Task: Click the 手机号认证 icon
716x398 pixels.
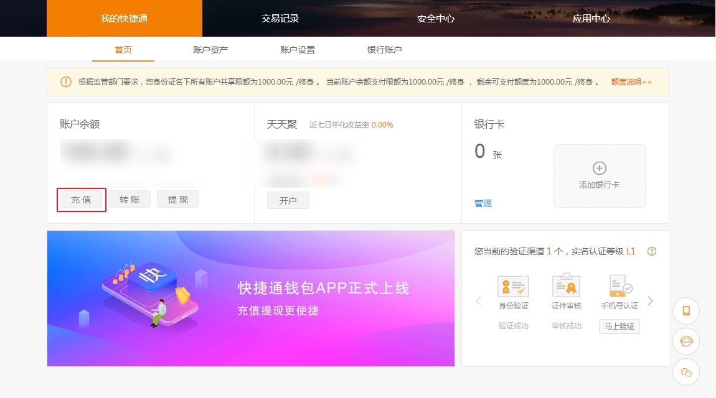Action: coord(620,286)
